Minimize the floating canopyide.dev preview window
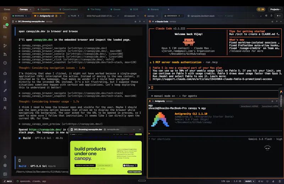 point(134,130)
